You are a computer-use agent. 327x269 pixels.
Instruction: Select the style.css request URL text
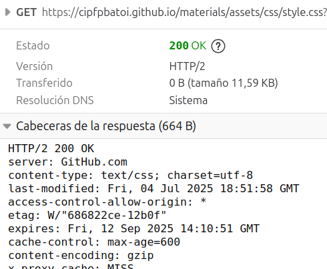184,12
